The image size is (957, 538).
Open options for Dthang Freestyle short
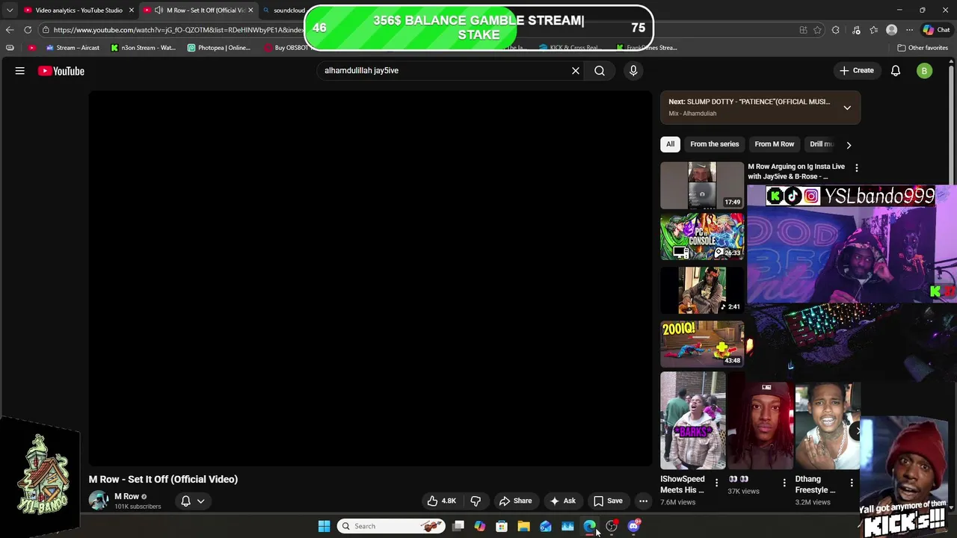coord(852,483)
